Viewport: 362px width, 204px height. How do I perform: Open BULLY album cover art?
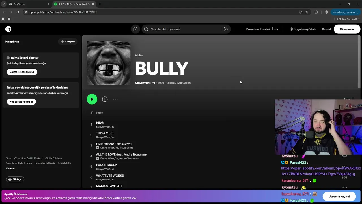(x=109, y=63)
